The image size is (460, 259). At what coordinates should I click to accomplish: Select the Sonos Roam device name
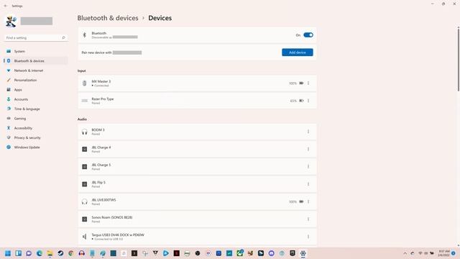112,217
